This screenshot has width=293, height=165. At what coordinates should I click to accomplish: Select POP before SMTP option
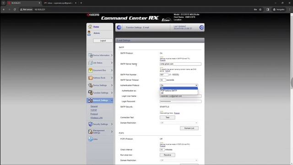coord(179,91)
